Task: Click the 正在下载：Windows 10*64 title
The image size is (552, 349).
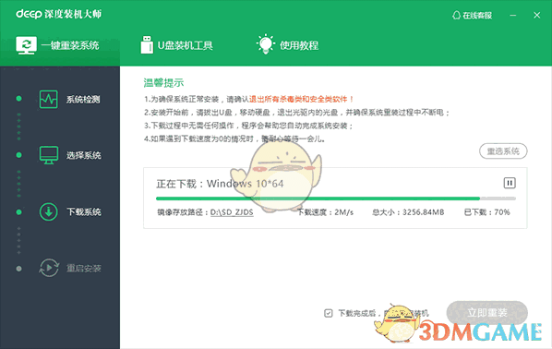Action: [x=220, y=184]
